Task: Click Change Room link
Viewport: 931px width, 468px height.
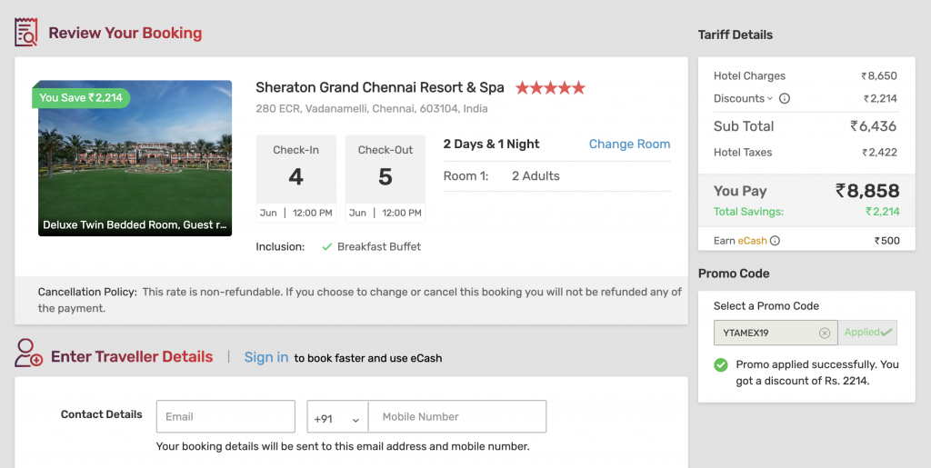Action: coord(629,144)
